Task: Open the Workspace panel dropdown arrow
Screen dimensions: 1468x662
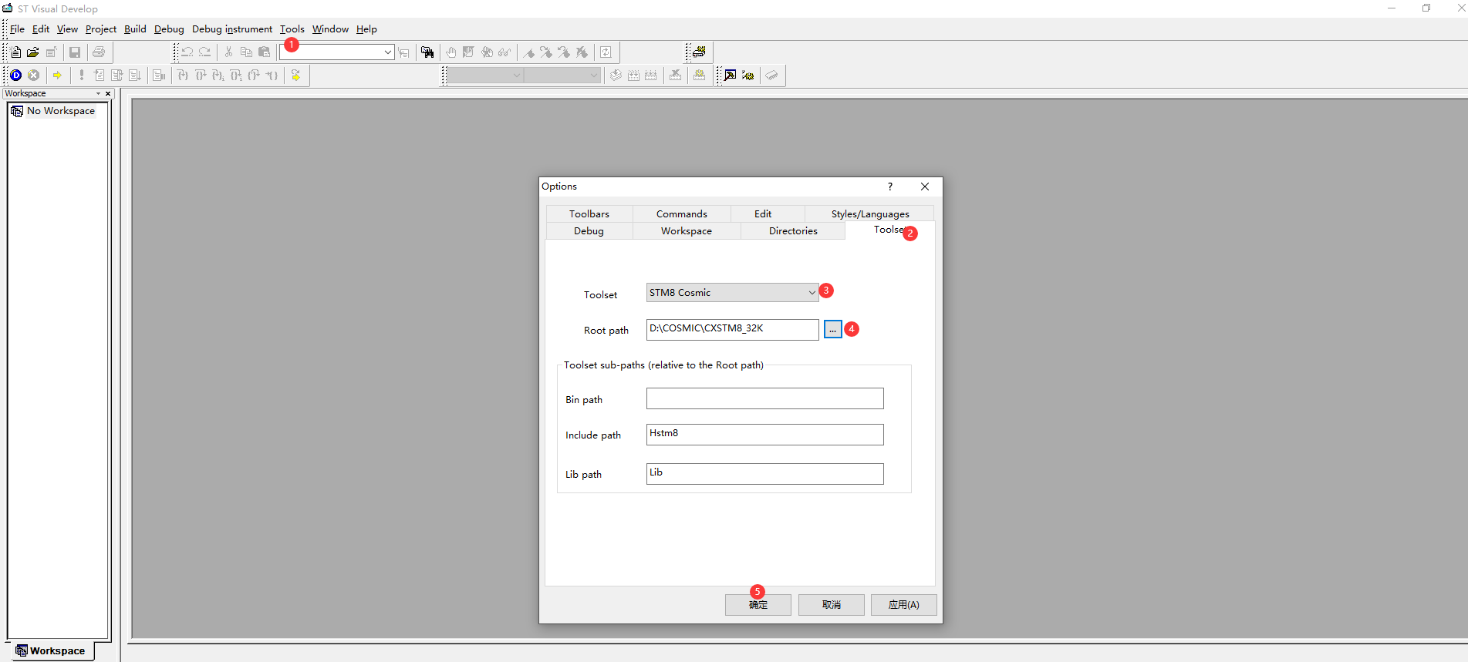Action: click(98, 93)
